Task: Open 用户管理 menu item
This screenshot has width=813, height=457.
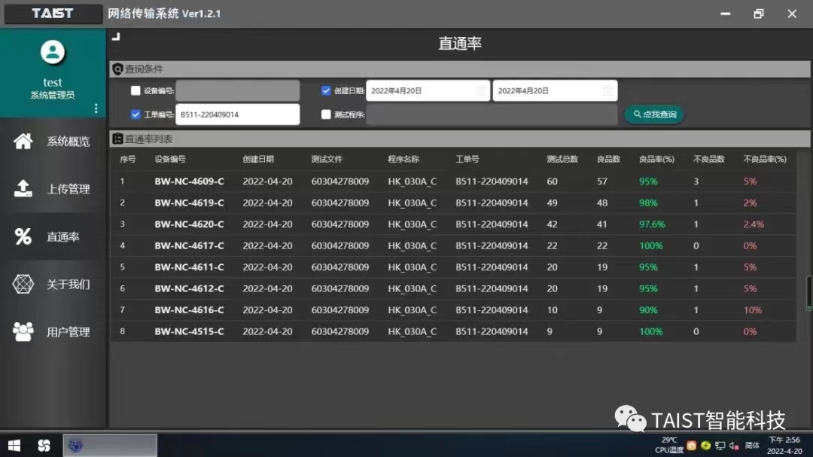Action: [x=53, y=332]
